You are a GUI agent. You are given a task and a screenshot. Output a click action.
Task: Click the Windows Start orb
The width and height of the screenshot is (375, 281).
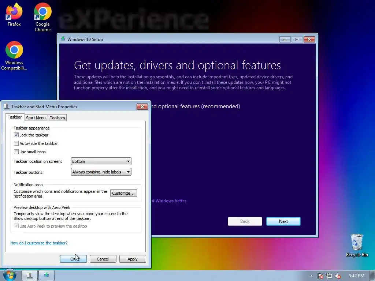click(10, 276)
